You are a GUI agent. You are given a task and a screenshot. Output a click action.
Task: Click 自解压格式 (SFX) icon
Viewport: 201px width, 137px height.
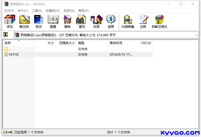(x=159, y=21)
